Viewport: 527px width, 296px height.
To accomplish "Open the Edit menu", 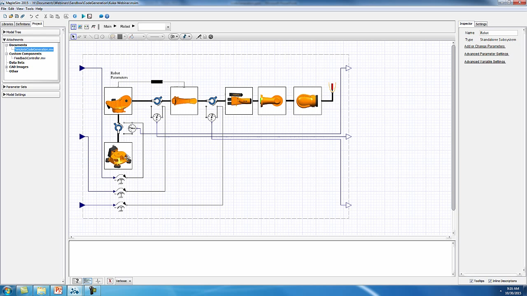I will pyautogui.click(x=11, y=9).
